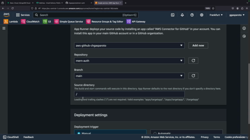
Task: Go back in browser history
Action: pyautogui.click(x=3, y=8)
